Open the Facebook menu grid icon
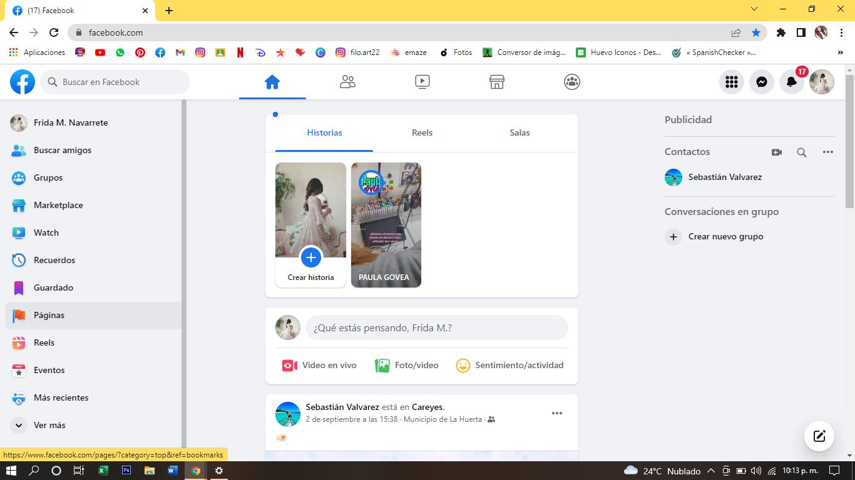855x480 pixels. 732,82
